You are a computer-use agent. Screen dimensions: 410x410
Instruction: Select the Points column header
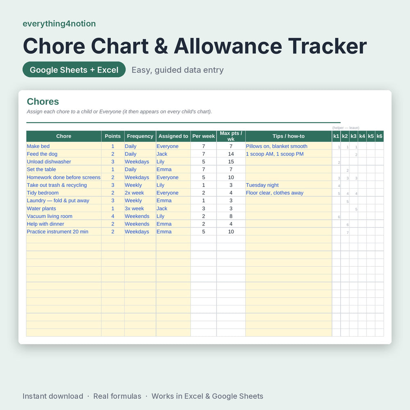(x=113, y=136)
